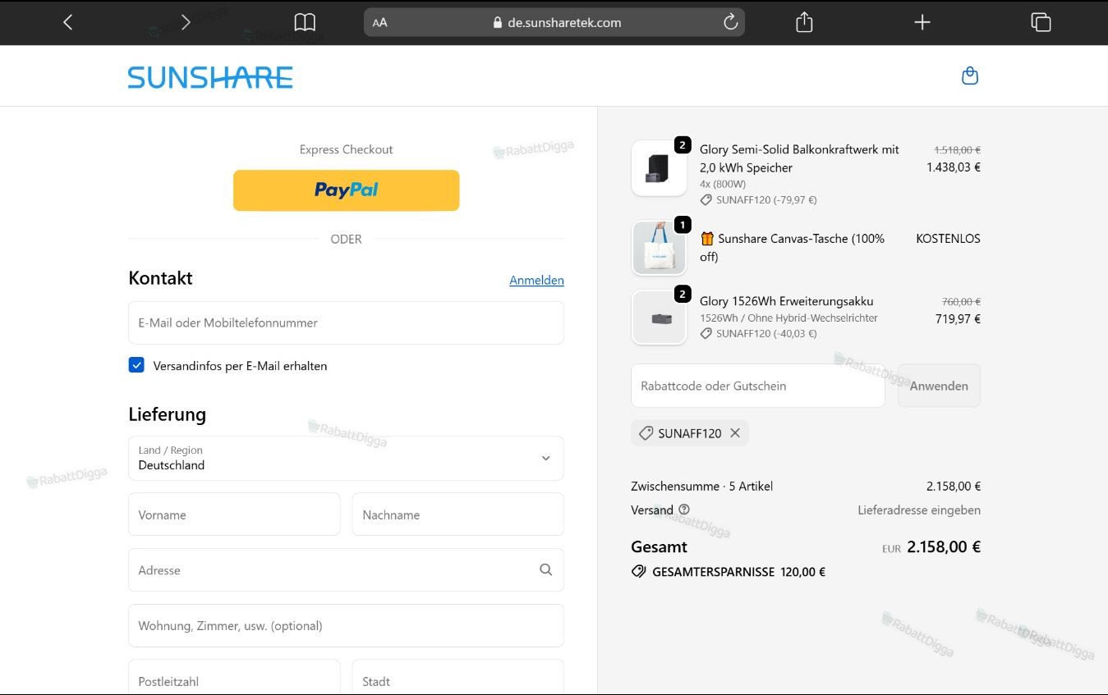The image size is (1108, 695).
Task: Click the Lieferadresse eingeben shipping text
Action: pos(919,510)
